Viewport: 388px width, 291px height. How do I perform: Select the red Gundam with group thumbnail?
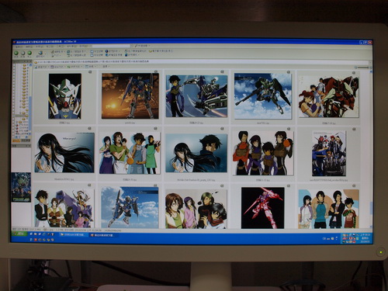pos(328,96)
